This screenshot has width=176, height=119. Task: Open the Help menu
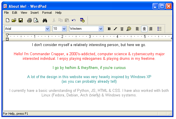58,13
